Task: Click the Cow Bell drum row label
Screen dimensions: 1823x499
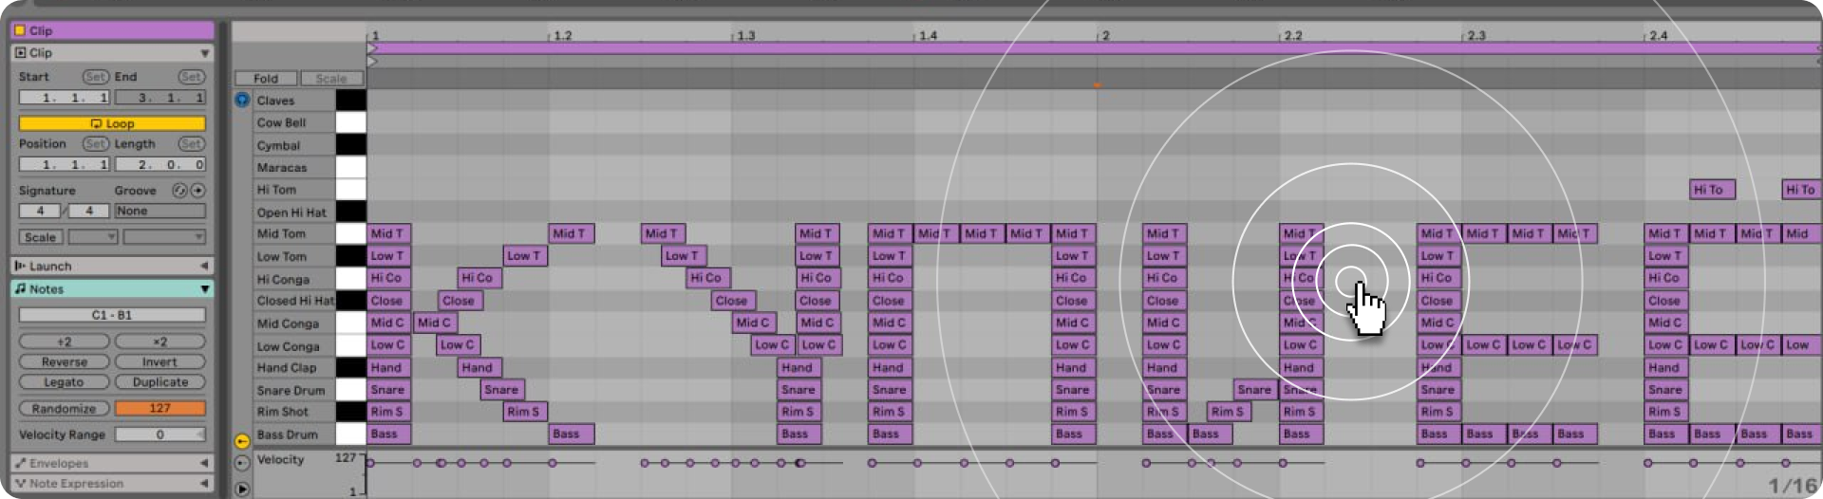Action: pyautogui.click(x=281, y=123)
